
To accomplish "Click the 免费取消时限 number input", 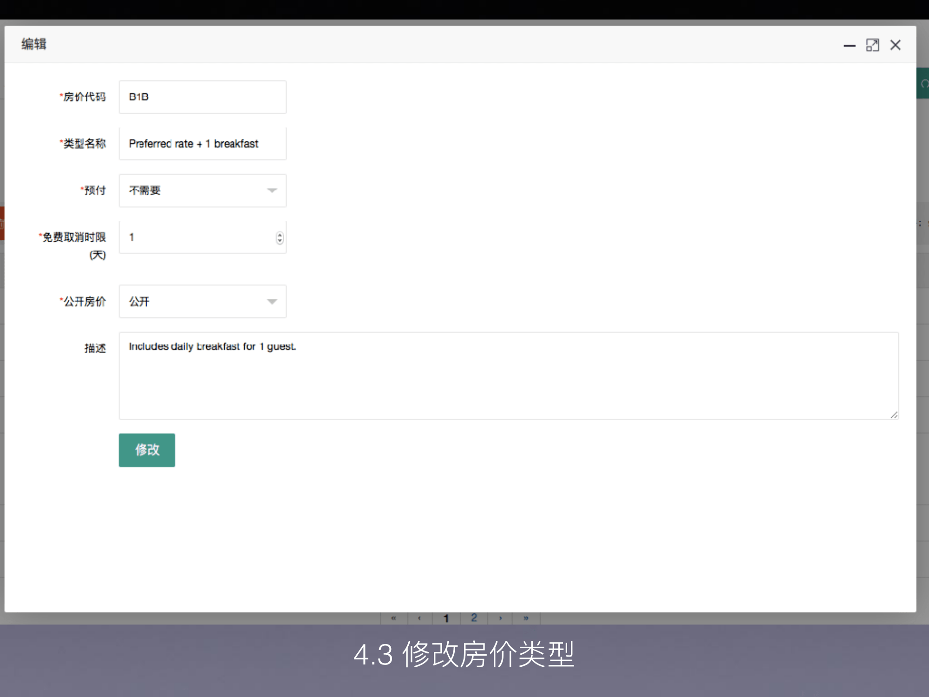I will point(197,237).
